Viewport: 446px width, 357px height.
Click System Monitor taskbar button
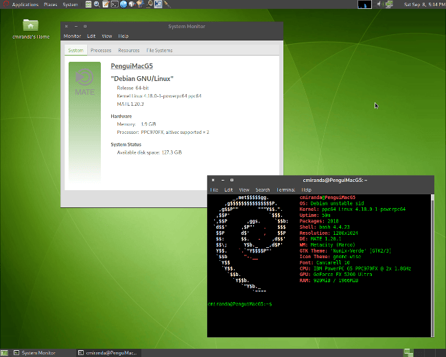[38, 352]
